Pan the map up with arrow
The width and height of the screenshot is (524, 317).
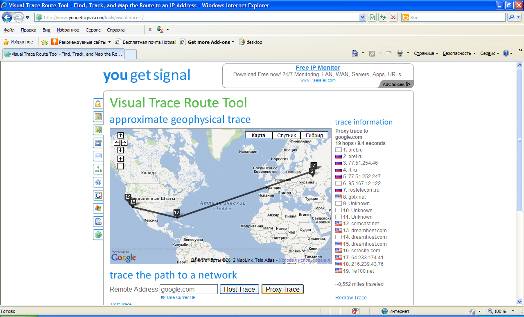[120, 136]
